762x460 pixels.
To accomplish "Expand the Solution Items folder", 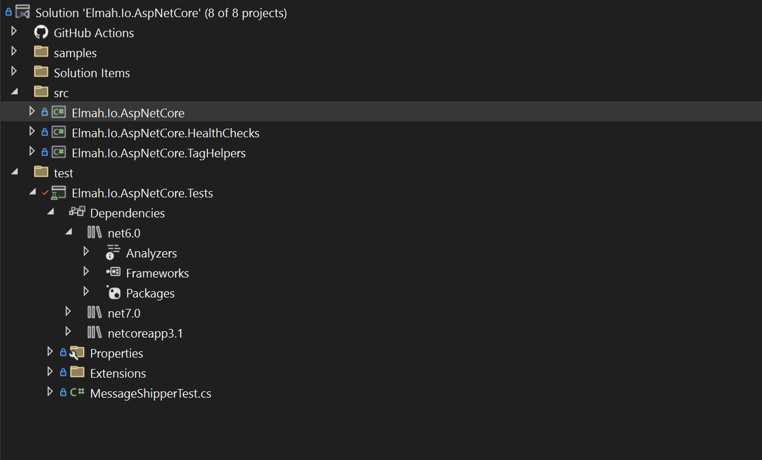I will pyautogui.click(x=14, y=72).
